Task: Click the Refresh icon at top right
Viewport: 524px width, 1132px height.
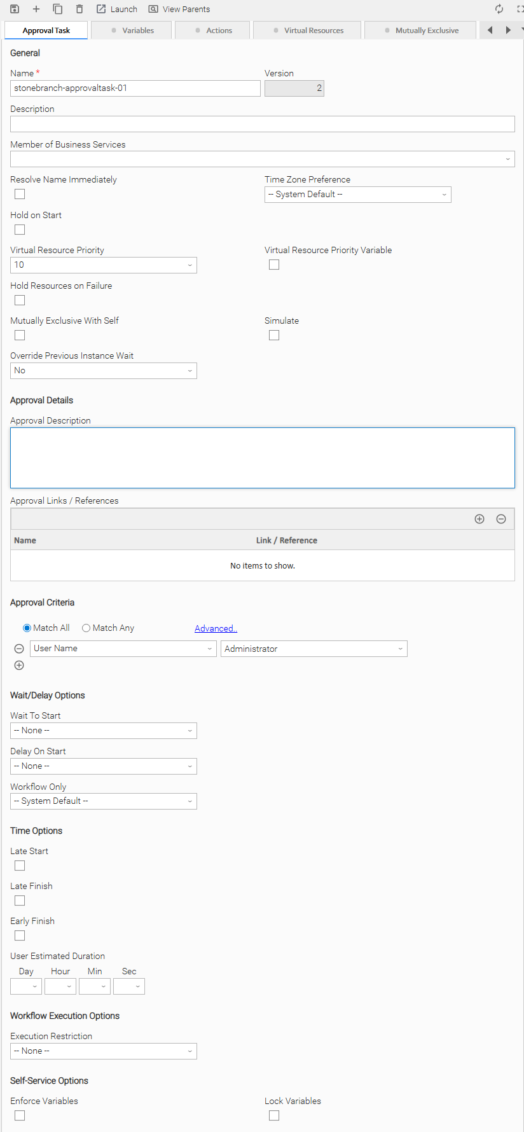Action: (499, 9)
